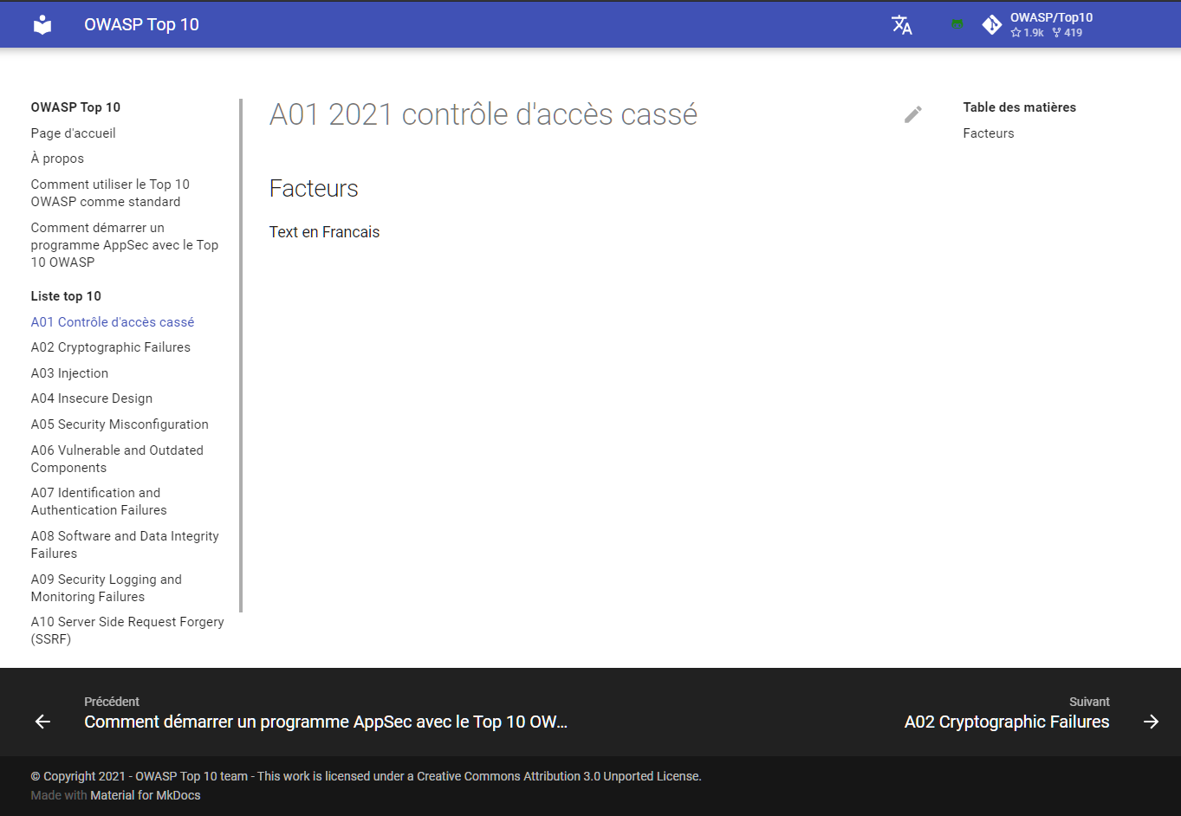Open A10 Server Side Request Forgery (SSRF)
Screen dimensions: 1181x816
(127, 631)
